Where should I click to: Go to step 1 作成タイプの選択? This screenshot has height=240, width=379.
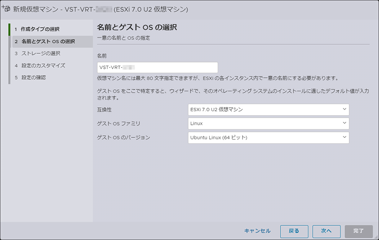pyautogui.click(x=37, y=29)
